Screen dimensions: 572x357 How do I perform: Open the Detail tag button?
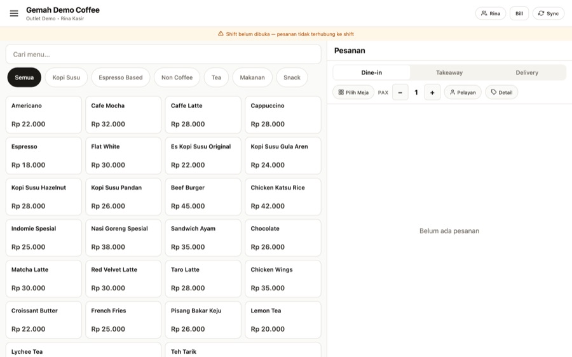pos(501,92)
